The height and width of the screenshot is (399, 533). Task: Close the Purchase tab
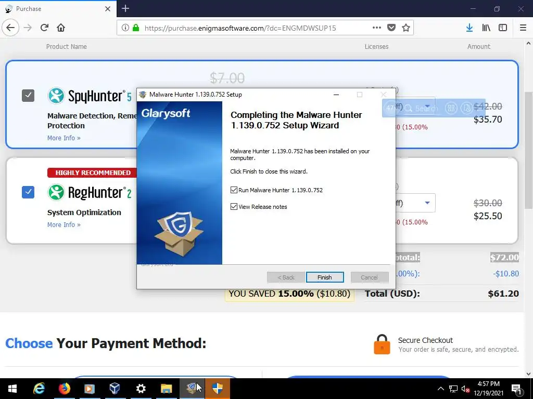(108, 9)
